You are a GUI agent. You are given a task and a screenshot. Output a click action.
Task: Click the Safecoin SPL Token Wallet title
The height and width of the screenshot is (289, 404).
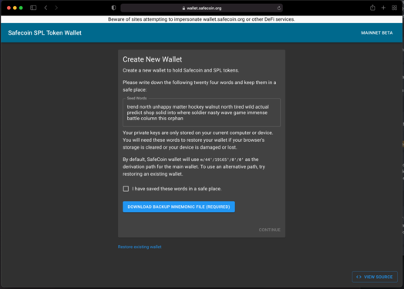[45, 32]
